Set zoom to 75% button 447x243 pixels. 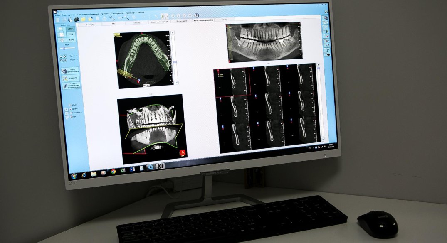click(x=71, y=34)
